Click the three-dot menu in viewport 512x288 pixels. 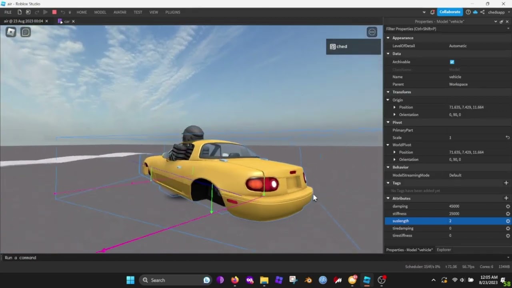(372, 32)
